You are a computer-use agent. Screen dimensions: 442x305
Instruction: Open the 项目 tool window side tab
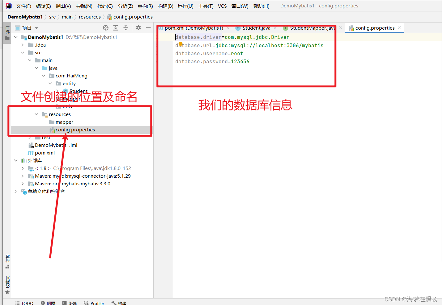(x=7, y=33)
